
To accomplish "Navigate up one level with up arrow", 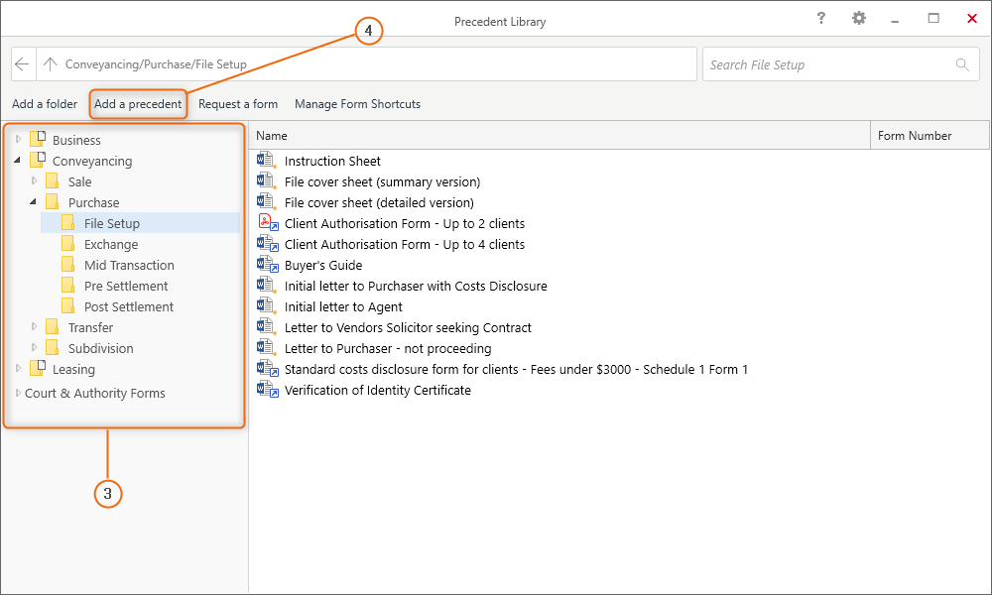I will pyautogui.click(x=51, y=63).
